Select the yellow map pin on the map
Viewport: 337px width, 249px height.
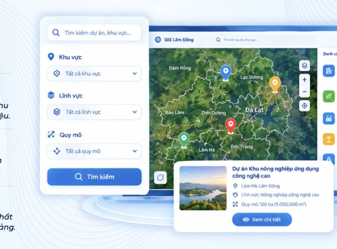[x=275, y=84]
